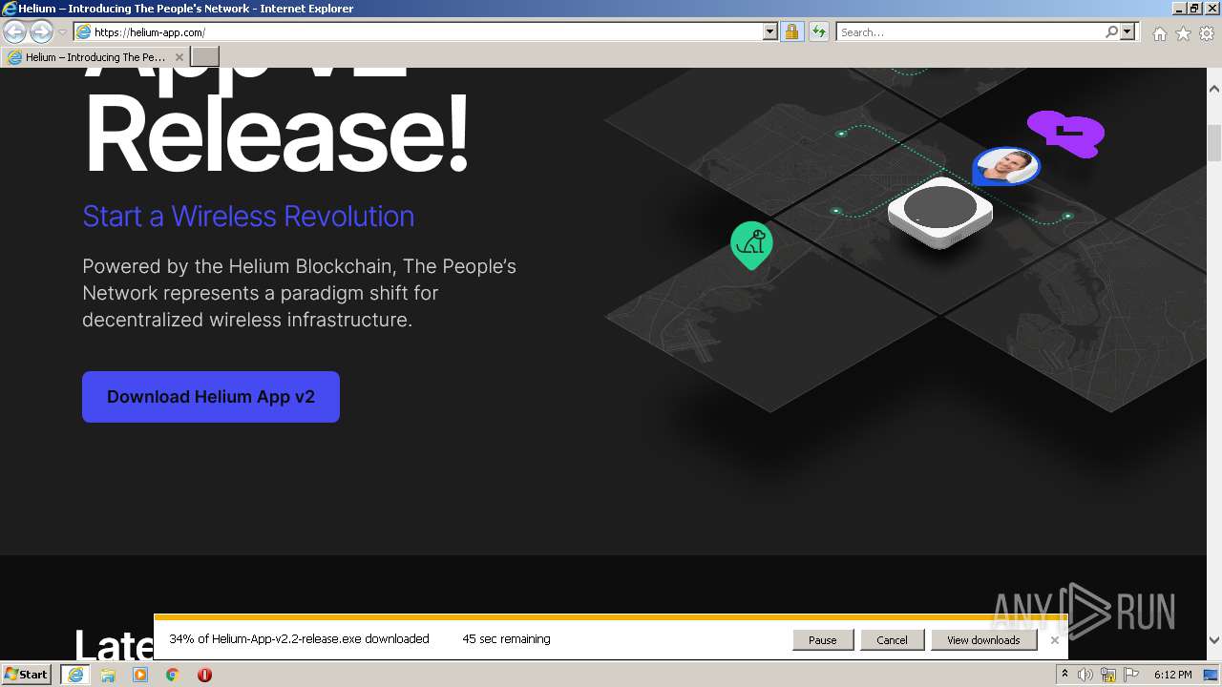This screenshot has width=1222, height=687.
Task: Click the 6:12 PM clock
Action: (1172, 675)
